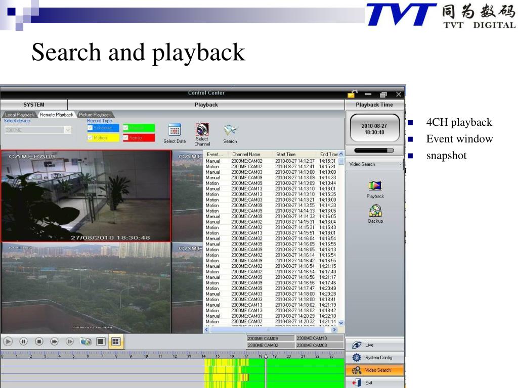Viewport: 518px width, 388px height.
Task: Switch to four-window view layout
Action: pos(116,342)
